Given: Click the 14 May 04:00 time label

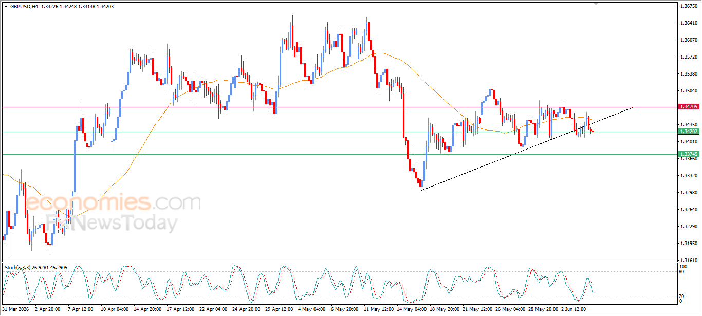Looking at the screenshot, I should pos(411,310).
